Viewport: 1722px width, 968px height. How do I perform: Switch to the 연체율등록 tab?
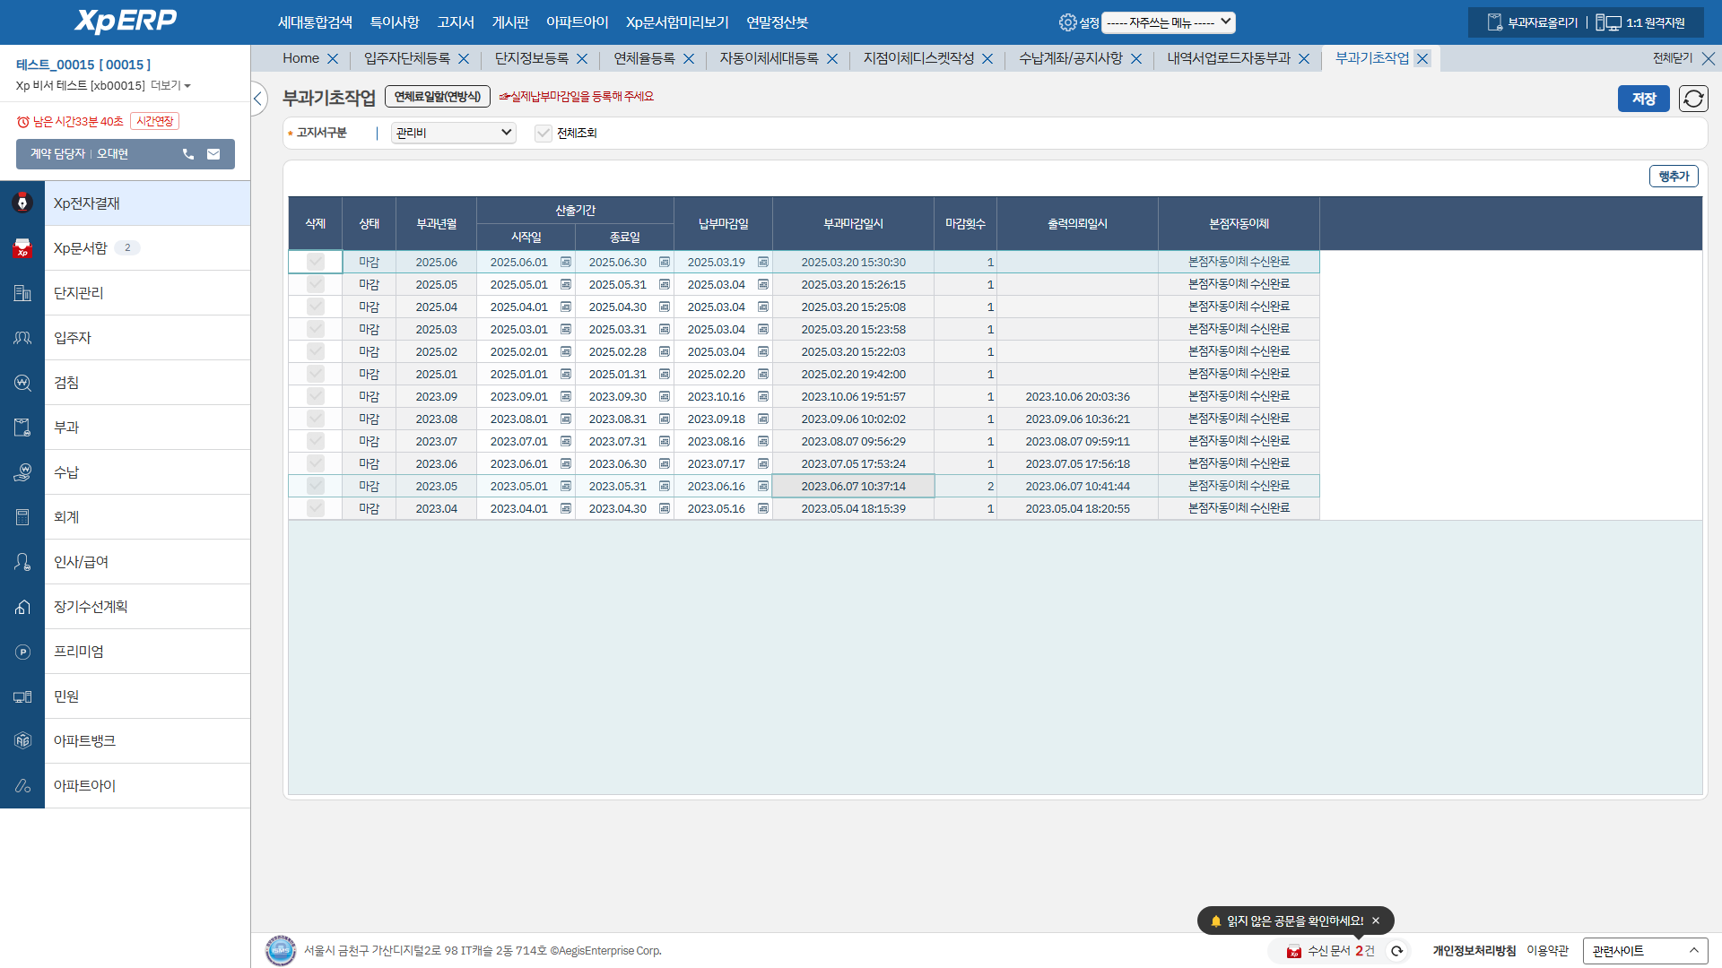coord(644,58)
